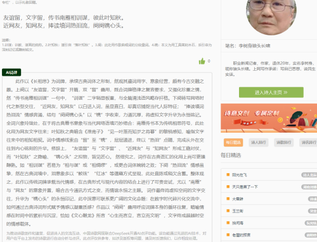Image resolution: width=317 pixels, height=242 pixels.
Task: Click the poet bio paragraph starting 职业新闻记者
Action: click(x=270, y=69)
